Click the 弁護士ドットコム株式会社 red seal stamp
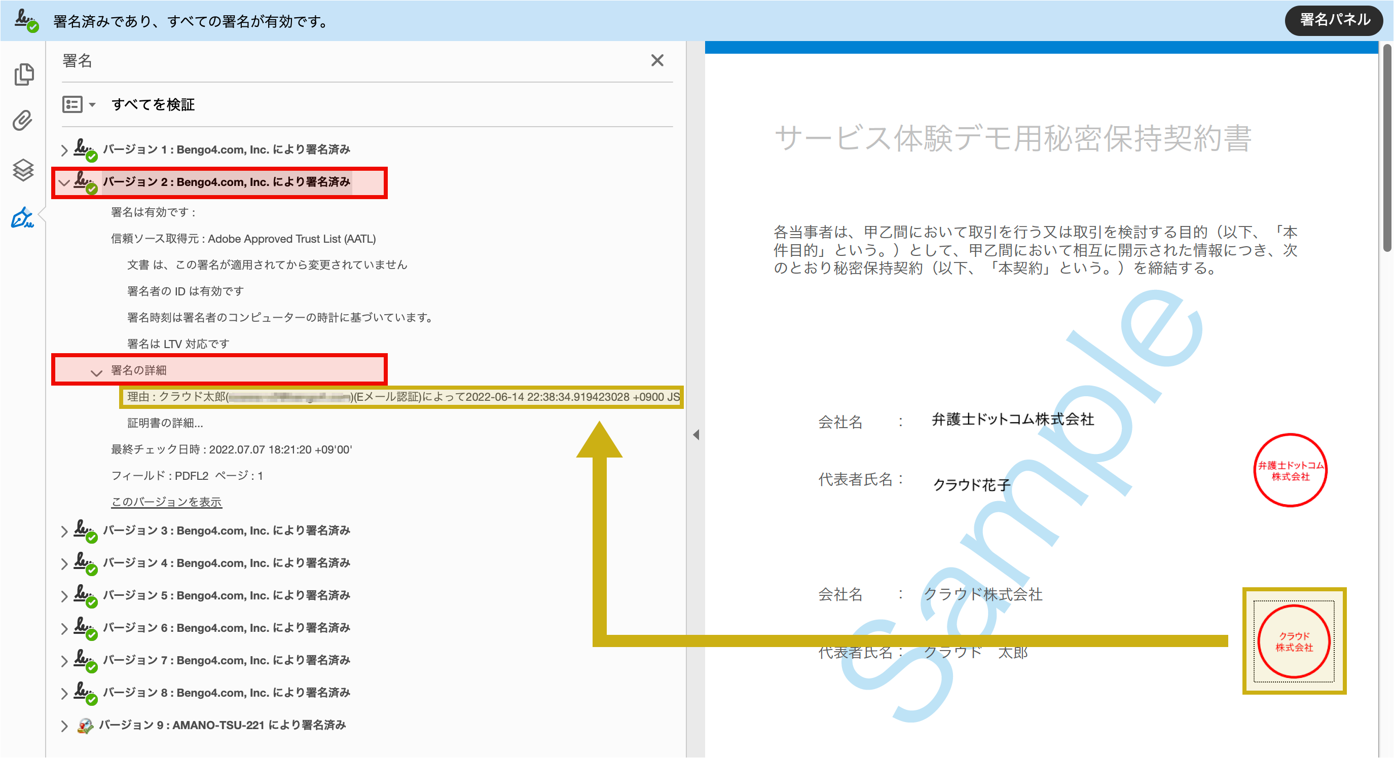Screen dimensions: 1394x758 tap(1291, 470)
